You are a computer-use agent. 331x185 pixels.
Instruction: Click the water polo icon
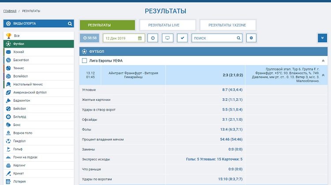click(8, 133)
